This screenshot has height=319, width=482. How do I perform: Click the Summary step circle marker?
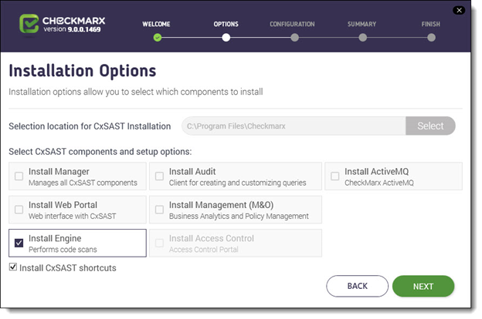coord(361,37)
